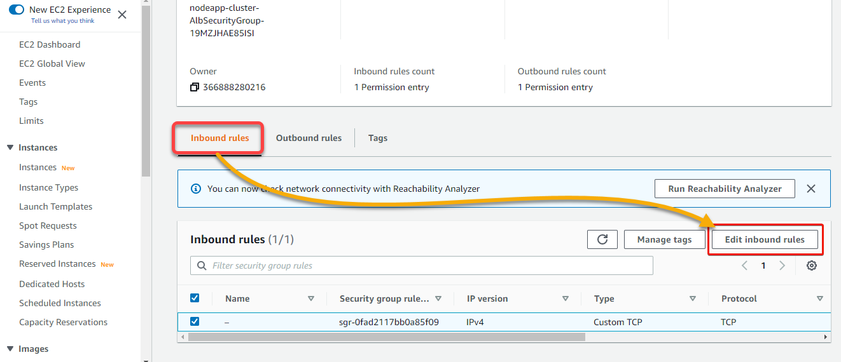Sort by IP version column arrow
This screenshot has height=362, width=841.
[566, 298]
